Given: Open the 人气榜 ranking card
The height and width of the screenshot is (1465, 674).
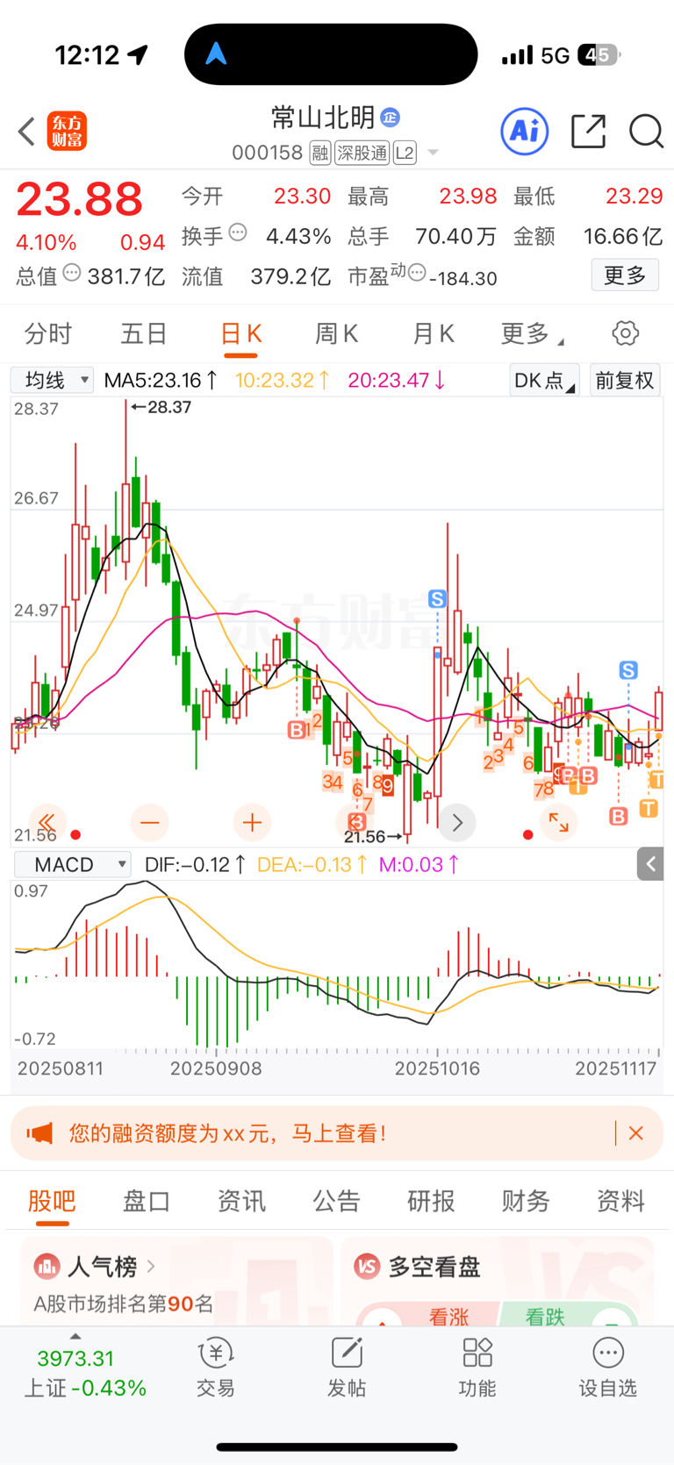Looking at the screenshot, I should (x=176, y=1281).
